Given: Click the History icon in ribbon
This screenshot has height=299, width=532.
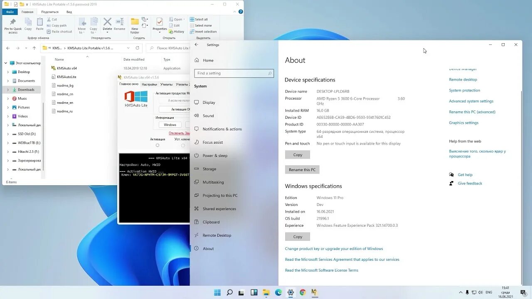Looking at the screenshot, I should [171, 32].
